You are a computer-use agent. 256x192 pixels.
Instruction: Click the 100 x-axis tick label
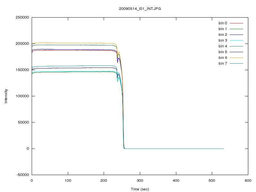(x=68, y=180)
